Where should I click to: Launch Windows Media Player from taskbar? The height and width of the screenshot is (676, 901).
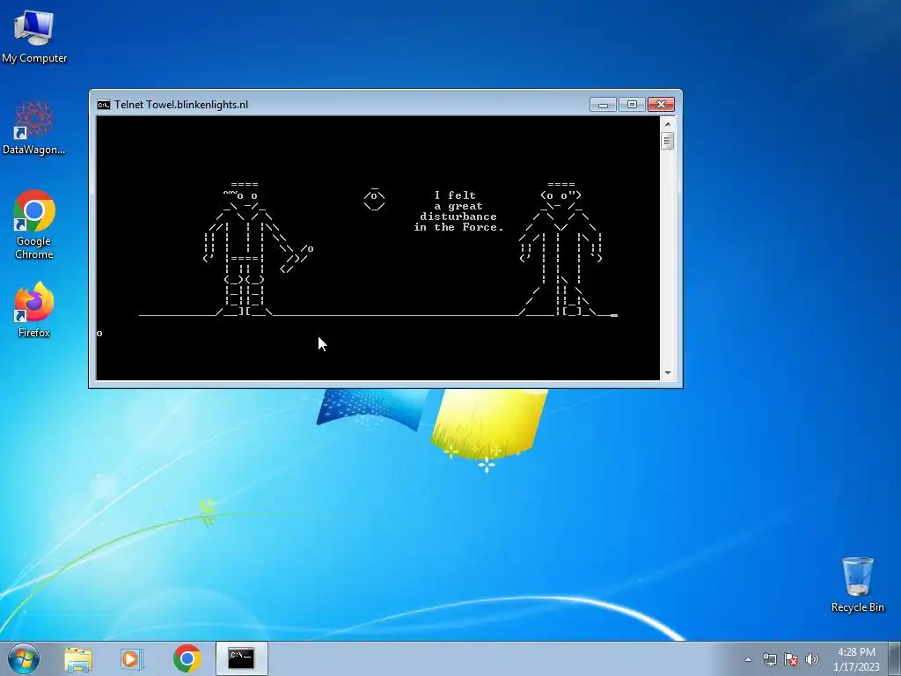[132, 658]
